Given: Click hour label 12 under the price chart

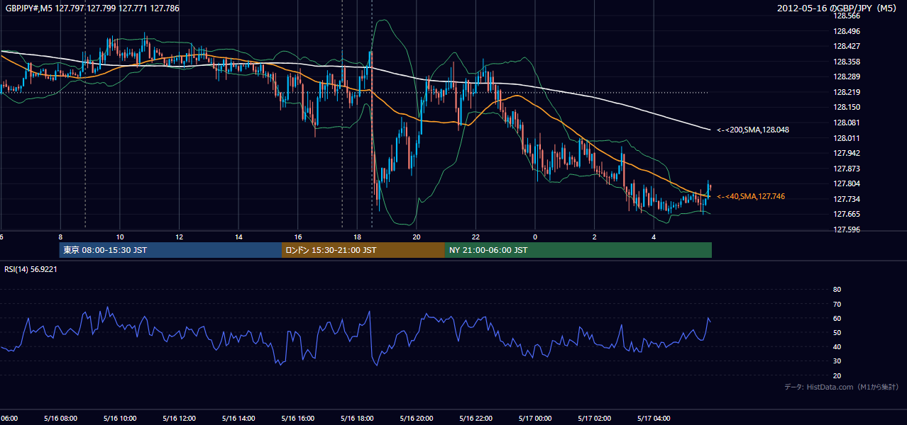Looking at the screenshot, I should [x=180, y=237].
